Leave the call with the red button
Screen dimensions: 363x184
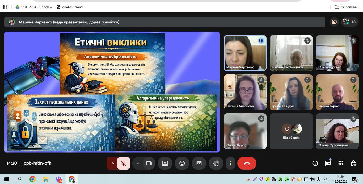pos(247,163)
